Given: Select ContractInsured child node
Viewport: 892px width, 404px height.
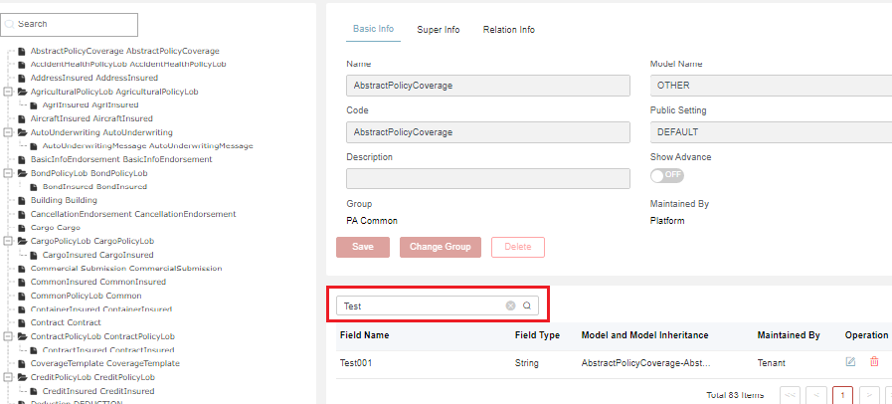Looking at the screenshot, I should (x=108, y=350).
